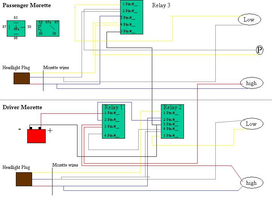The image size is (272, 204).
Task: Click the relay coil schematic with 87a contact
Action: pyautogui.click(x=48, y=29)
